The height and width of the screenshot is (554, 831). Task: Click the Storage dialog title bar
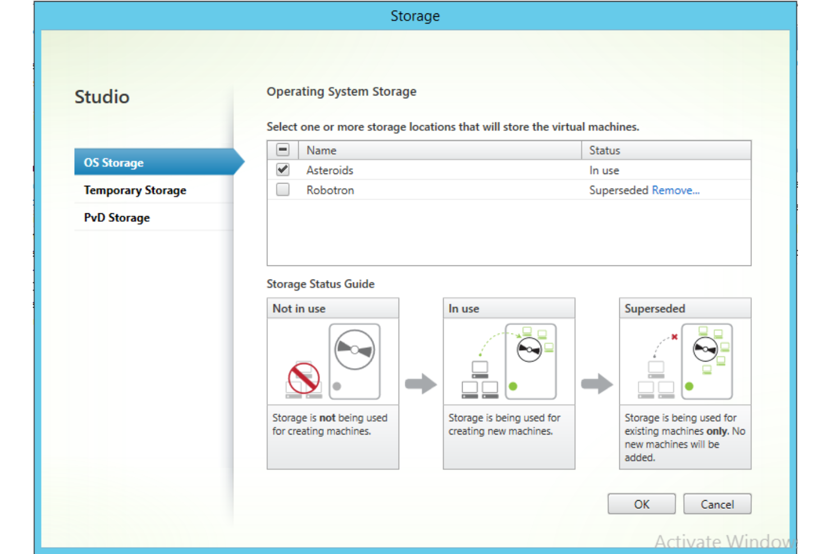pyautogui.click(x=415, y=16)
